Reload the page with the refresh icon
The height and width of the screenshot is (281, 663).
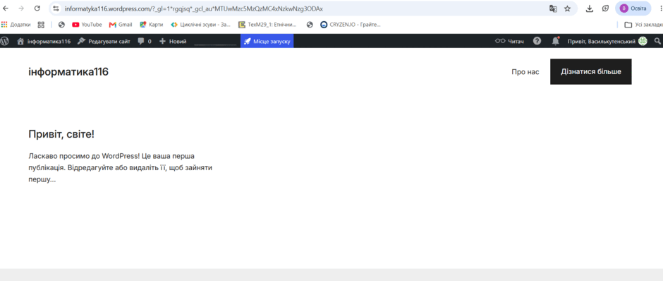(x=37, y=8)
